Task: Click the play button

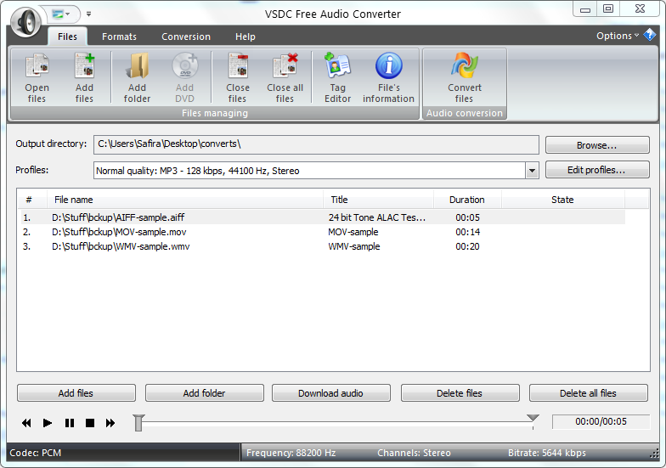Action: coord(48,423)
